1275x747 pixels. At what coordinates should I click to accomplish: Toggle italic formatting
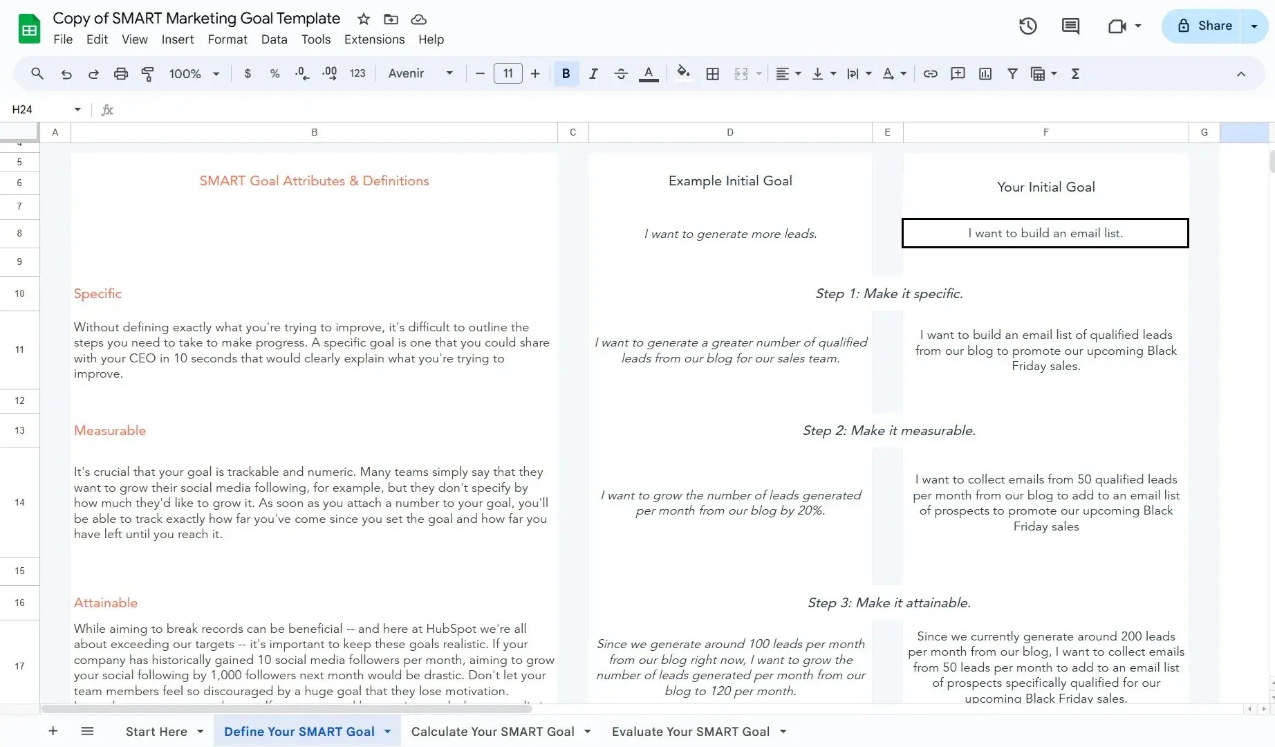click(x=593, y=73)
